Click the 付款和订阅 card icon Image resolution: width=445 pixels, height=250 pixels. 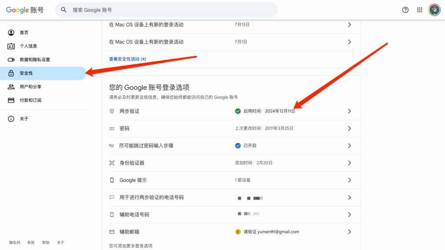point(11,101)
